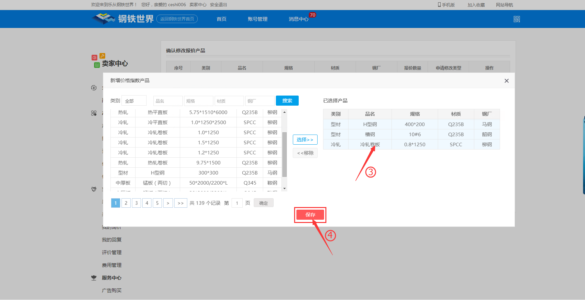Click 服务中心 sidebar heading
The height and width of the screenshot is (300, 585).
coord(112,278)
